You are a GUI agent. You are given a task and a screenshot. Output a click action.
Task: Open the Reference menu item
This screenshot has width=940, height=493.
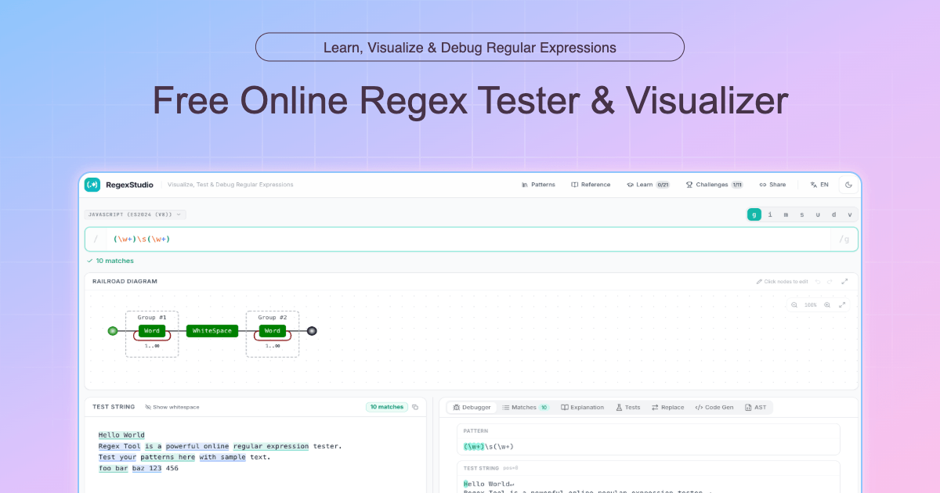coord(591,185)
